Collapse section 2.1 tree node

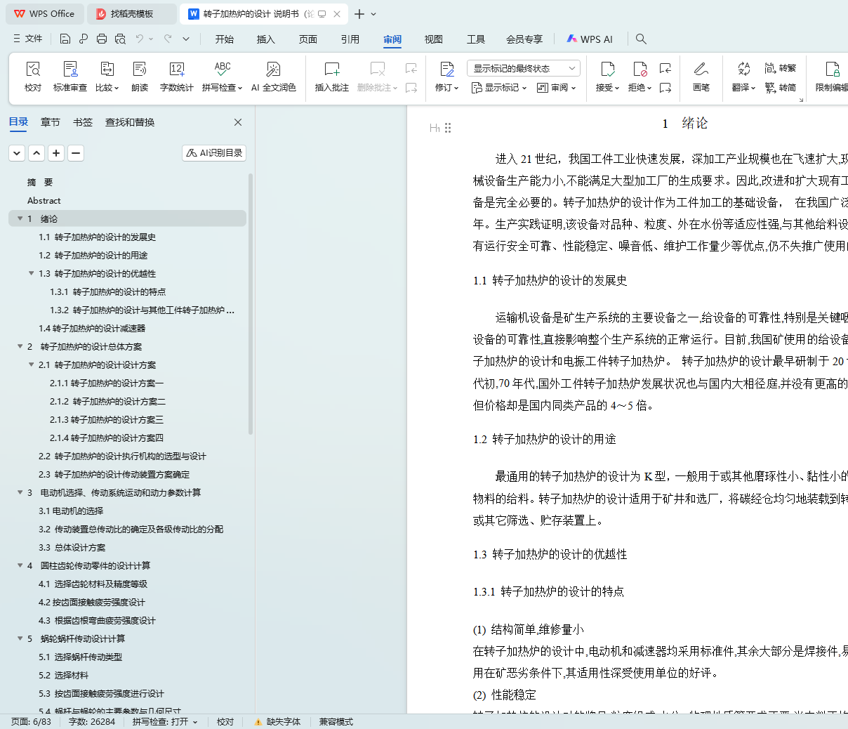pyautogui.click(x=32, y=364)
